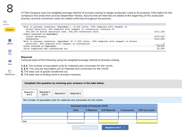Click first row % Materials cell

coord(91,114)
